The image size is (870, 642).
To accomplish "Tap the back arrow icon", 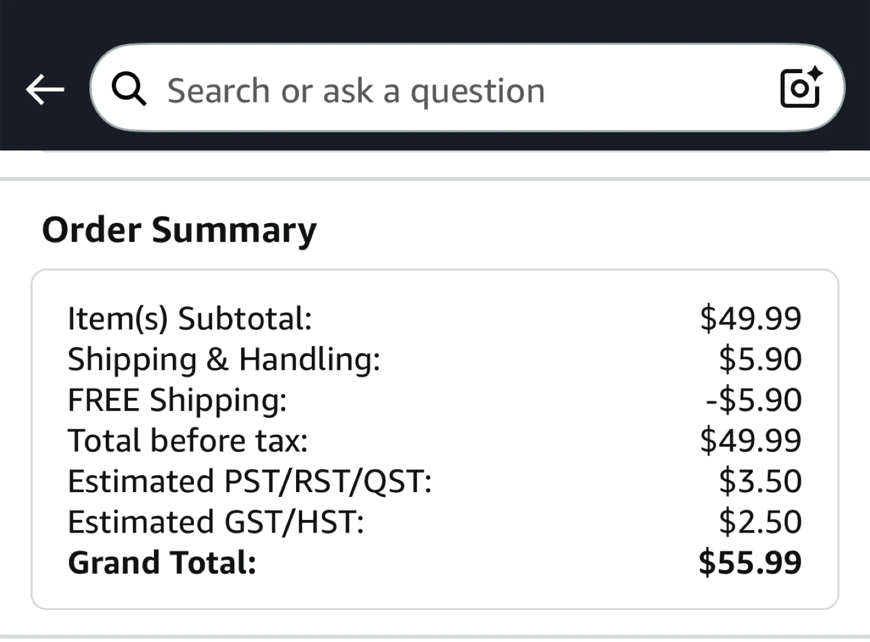I will (x=45, y=89).
